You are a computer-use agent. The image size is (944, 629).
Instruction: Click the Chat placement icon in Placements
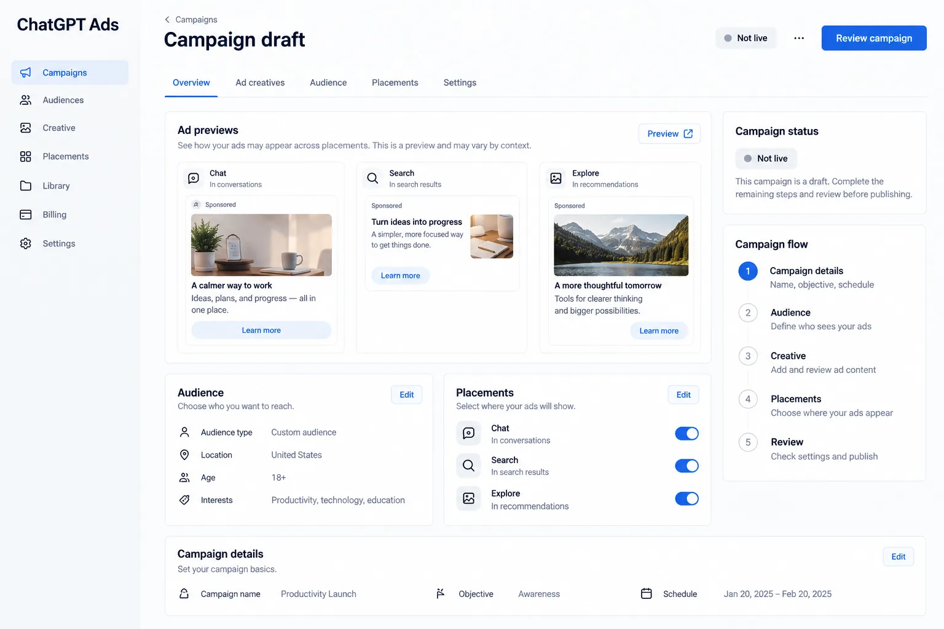coord(468,433)
